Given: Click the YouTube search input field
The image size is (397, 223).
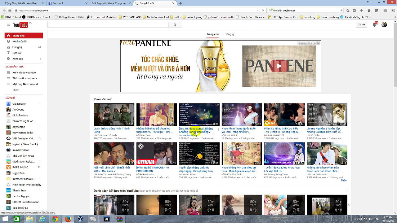Looking at the screenshot, I should coord(108,25).
